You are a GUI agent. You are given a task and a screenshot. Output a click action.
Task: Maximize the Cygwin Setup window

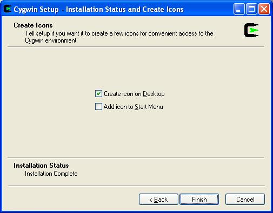(x=251, y=9)
